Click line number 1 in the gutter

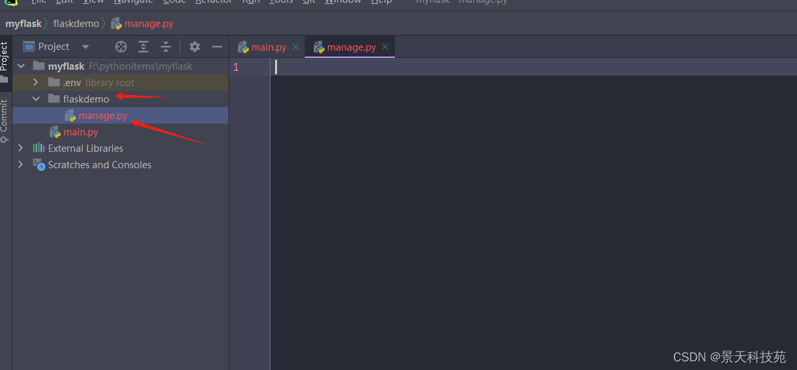click(236, 67)
